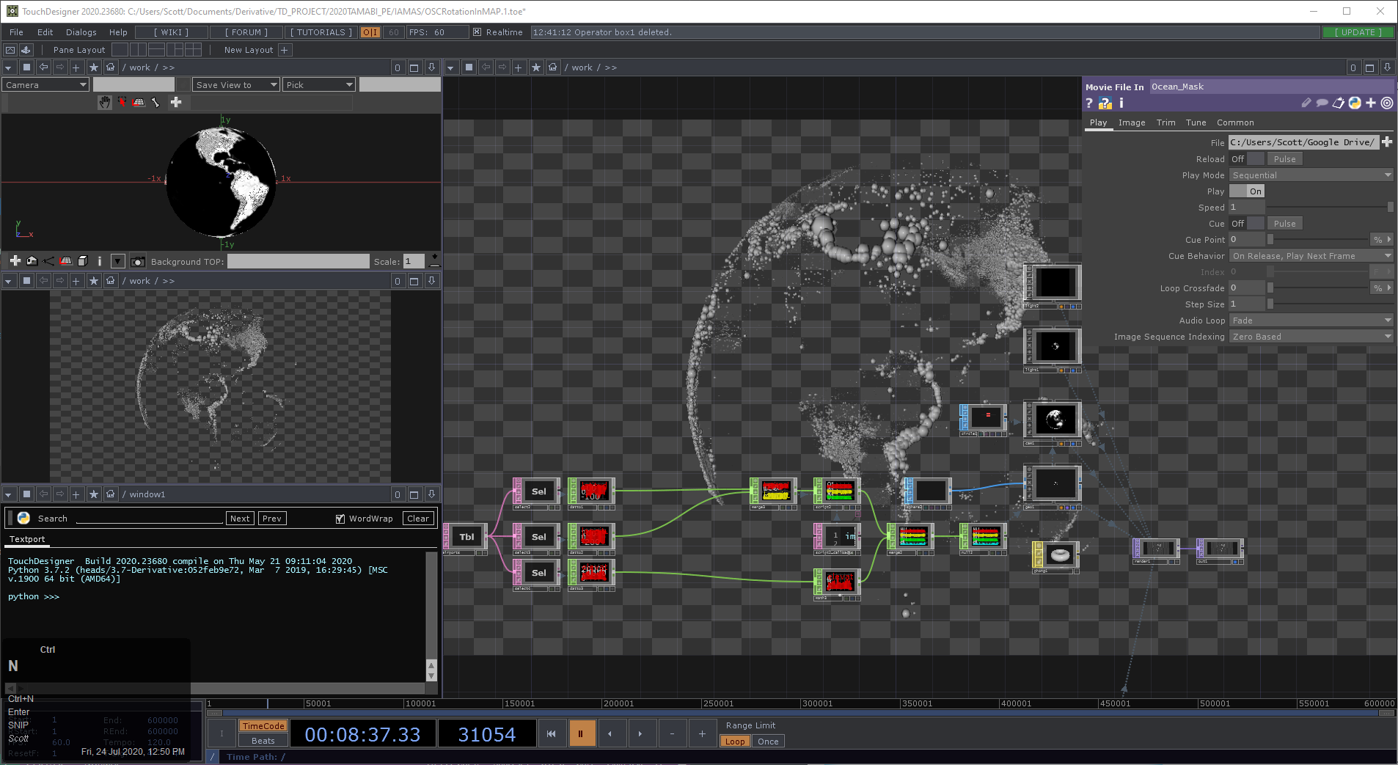Pause timeline playback

(581, 733)
